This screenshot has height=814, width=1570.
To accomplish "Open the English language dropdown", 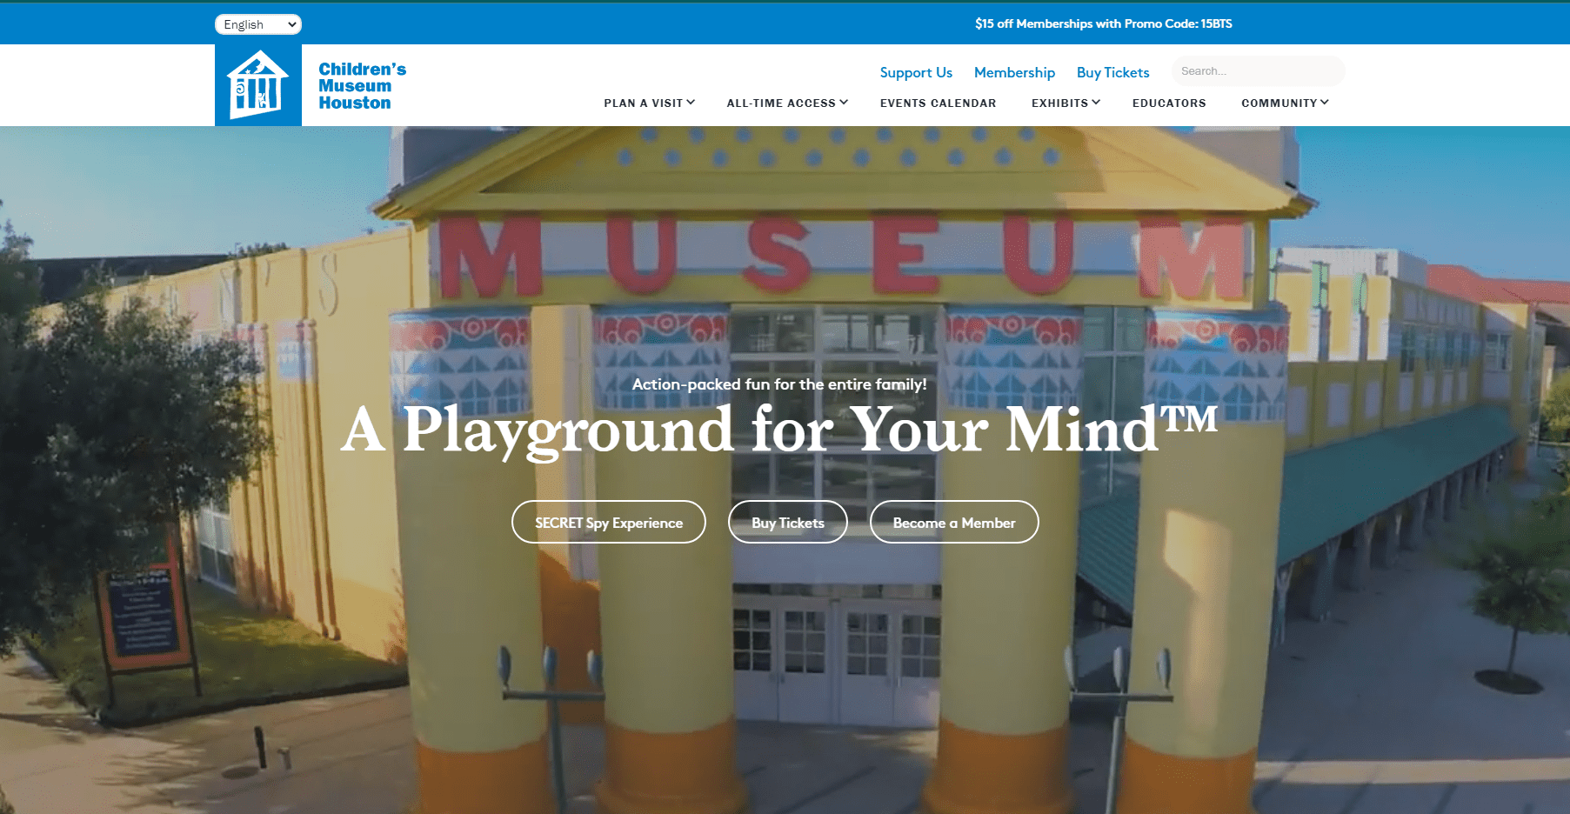I will pyautogui.click(x=258, y=24).
